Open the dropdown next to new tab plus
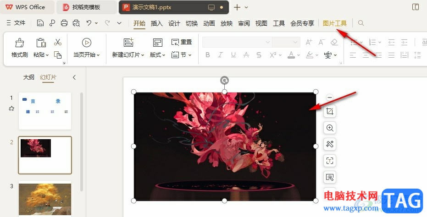The width and height of the screenshot is (427, 217). (x=246, y=7)
